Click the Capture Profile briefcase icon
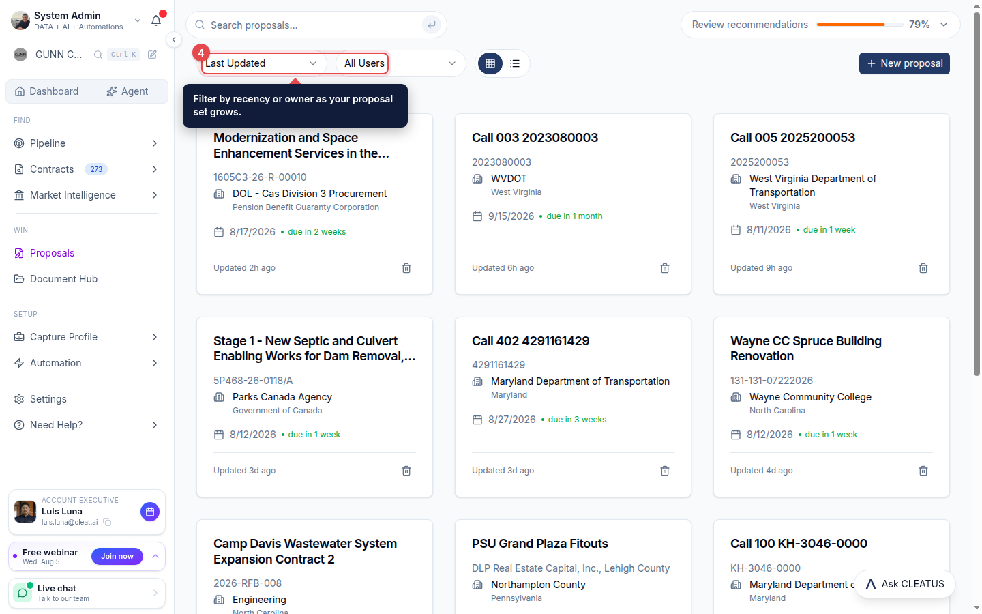This screenshot has height=614, width=982. 19,337
